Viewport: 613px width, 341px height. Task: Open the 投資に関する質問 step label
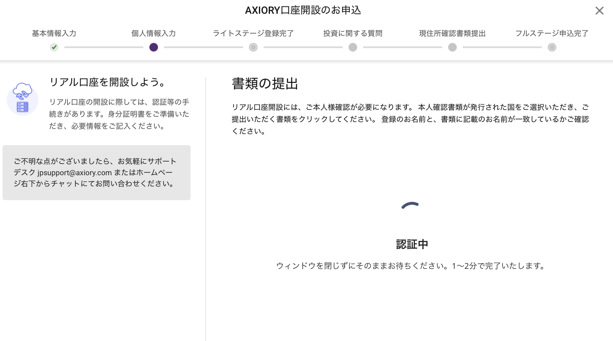point(353,33)
